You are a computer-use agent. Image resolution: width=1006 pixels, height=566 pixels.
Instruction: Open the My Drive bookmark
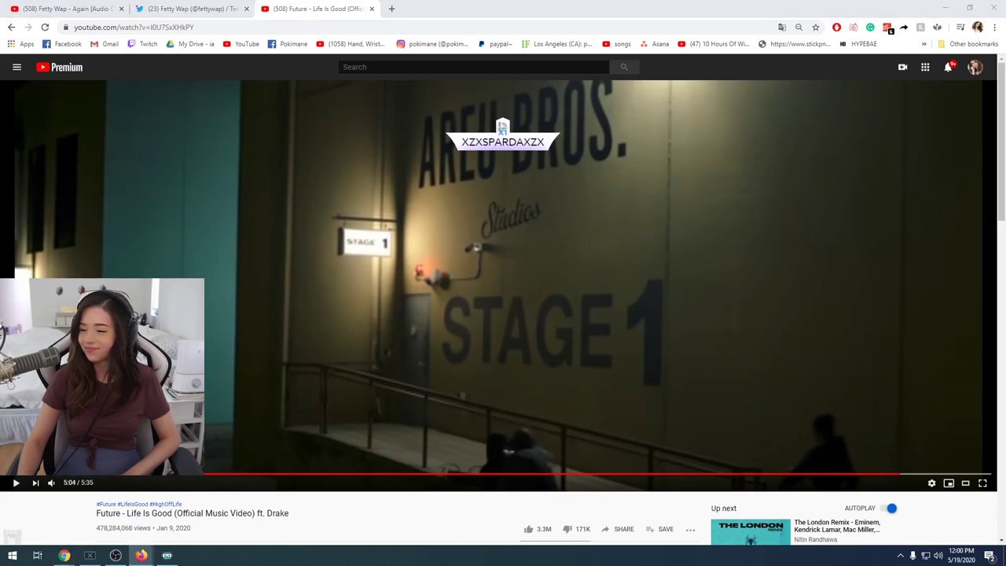click(190, 44)
